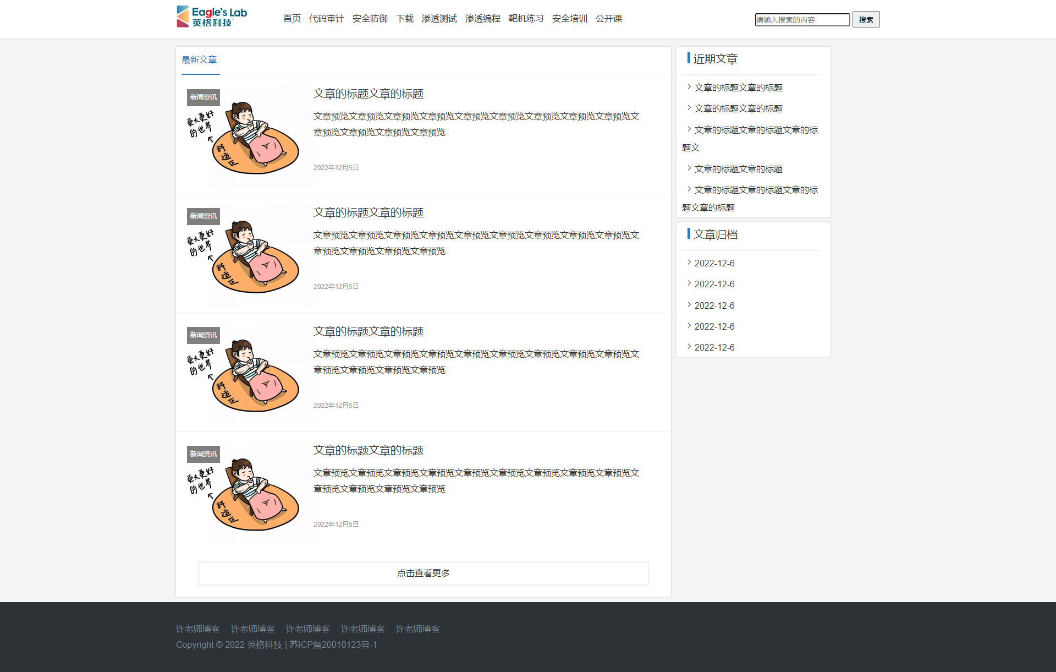The width and height of the screenshot is (1056, 672).
Task: Open the first recent article link in sidebar
Action: click(738, 88)
